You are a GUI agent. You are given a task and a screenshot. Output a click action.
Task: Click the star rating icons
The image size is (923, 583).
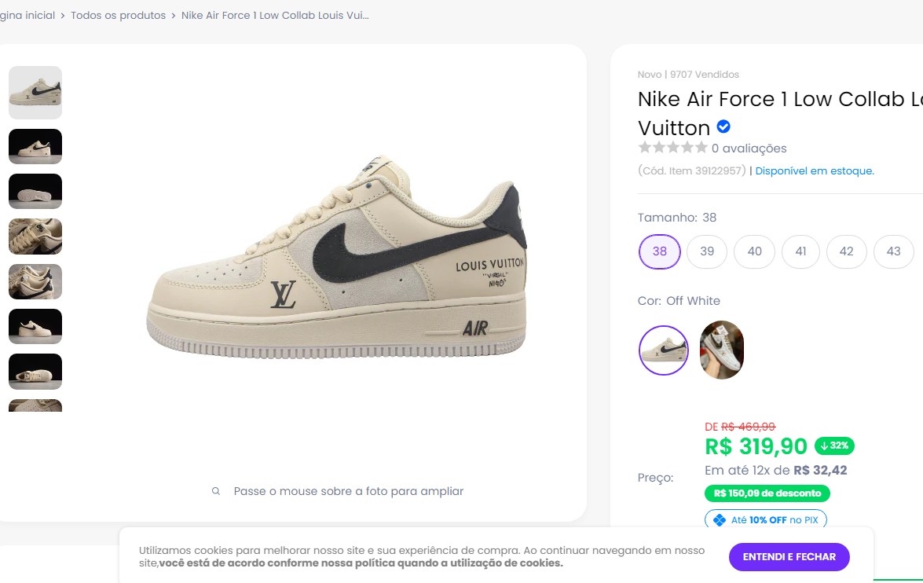coord(672,148)
